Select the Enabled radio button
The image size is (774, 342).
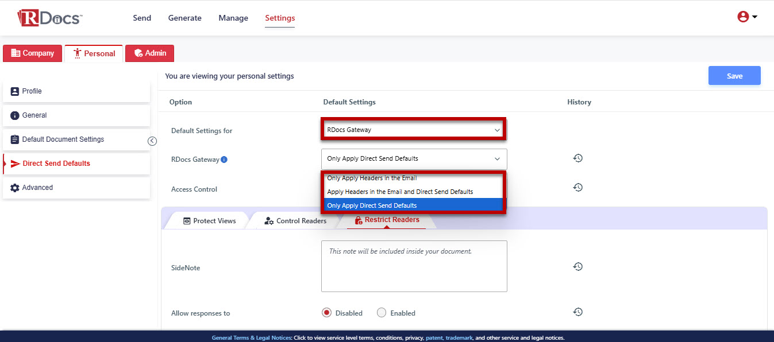382,313
